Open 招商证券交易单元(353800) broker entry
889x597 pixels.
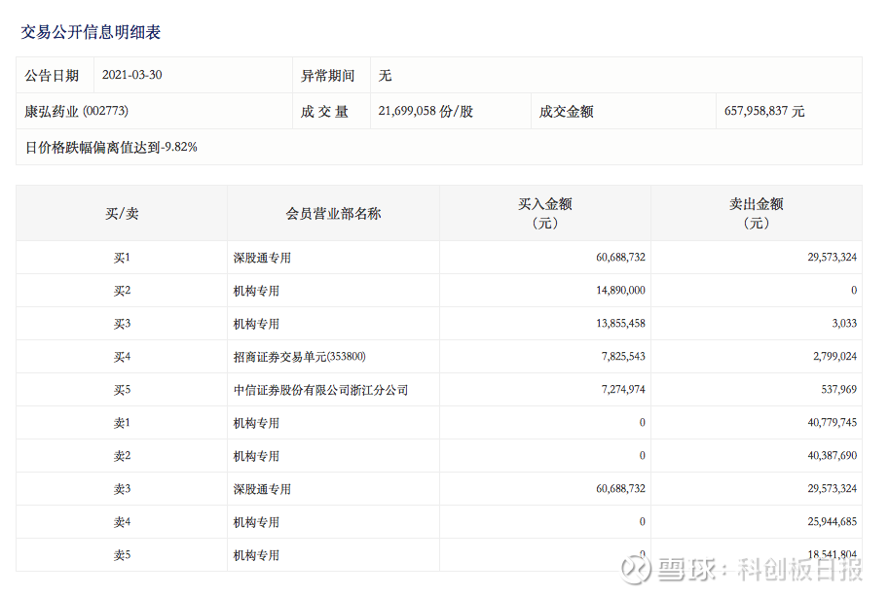pyautogui.click(x=299, y=357)
